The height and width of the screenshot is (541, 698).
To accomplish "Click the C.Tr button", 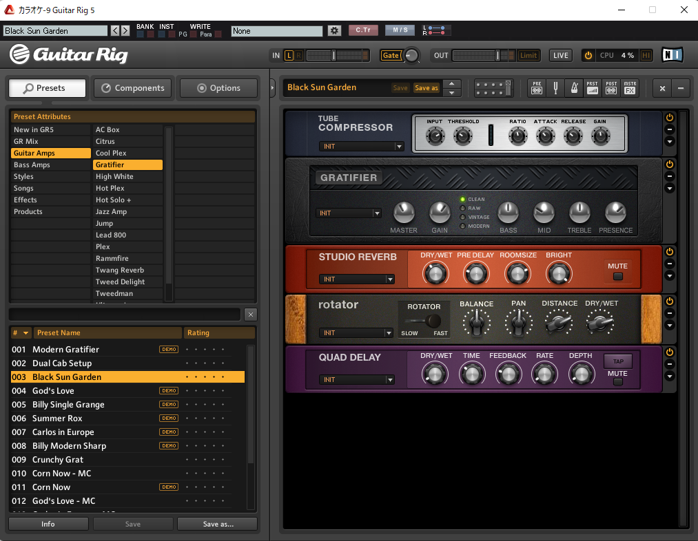I will (x=363, y=30).
